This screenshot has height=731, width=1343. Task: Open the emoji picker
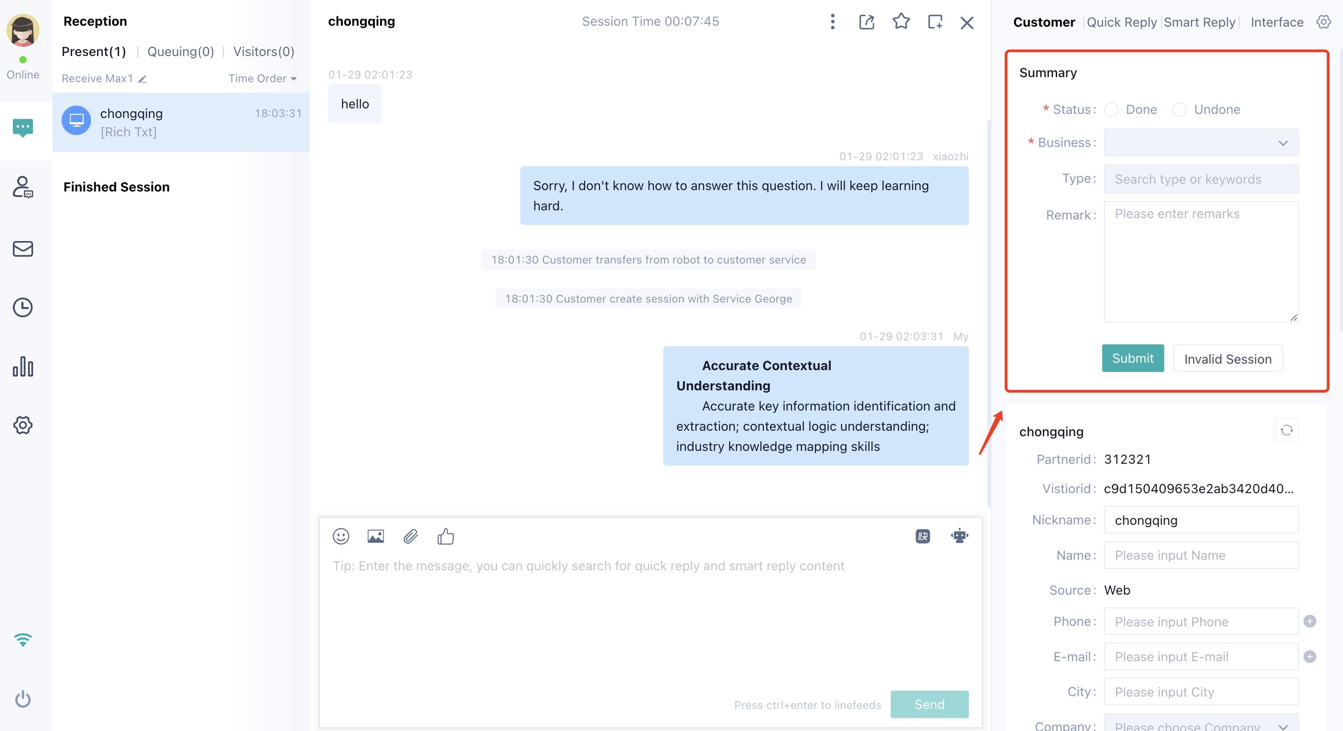[x=341, y=536]
